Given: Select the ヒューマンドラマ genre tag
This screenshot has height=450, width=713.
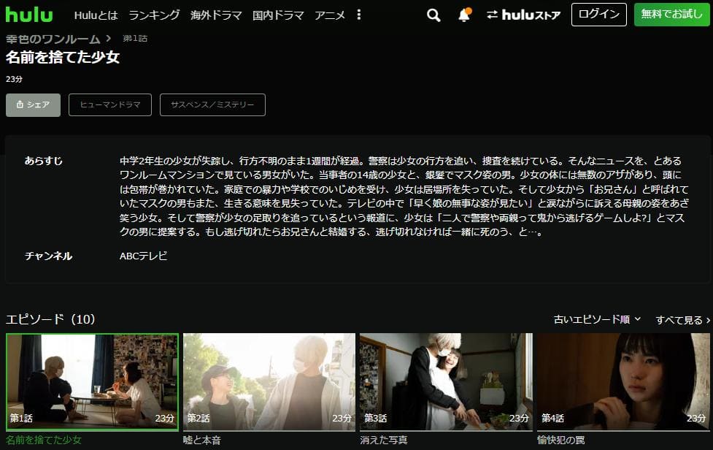Looking at the screenshot, I should coord(110,105).
